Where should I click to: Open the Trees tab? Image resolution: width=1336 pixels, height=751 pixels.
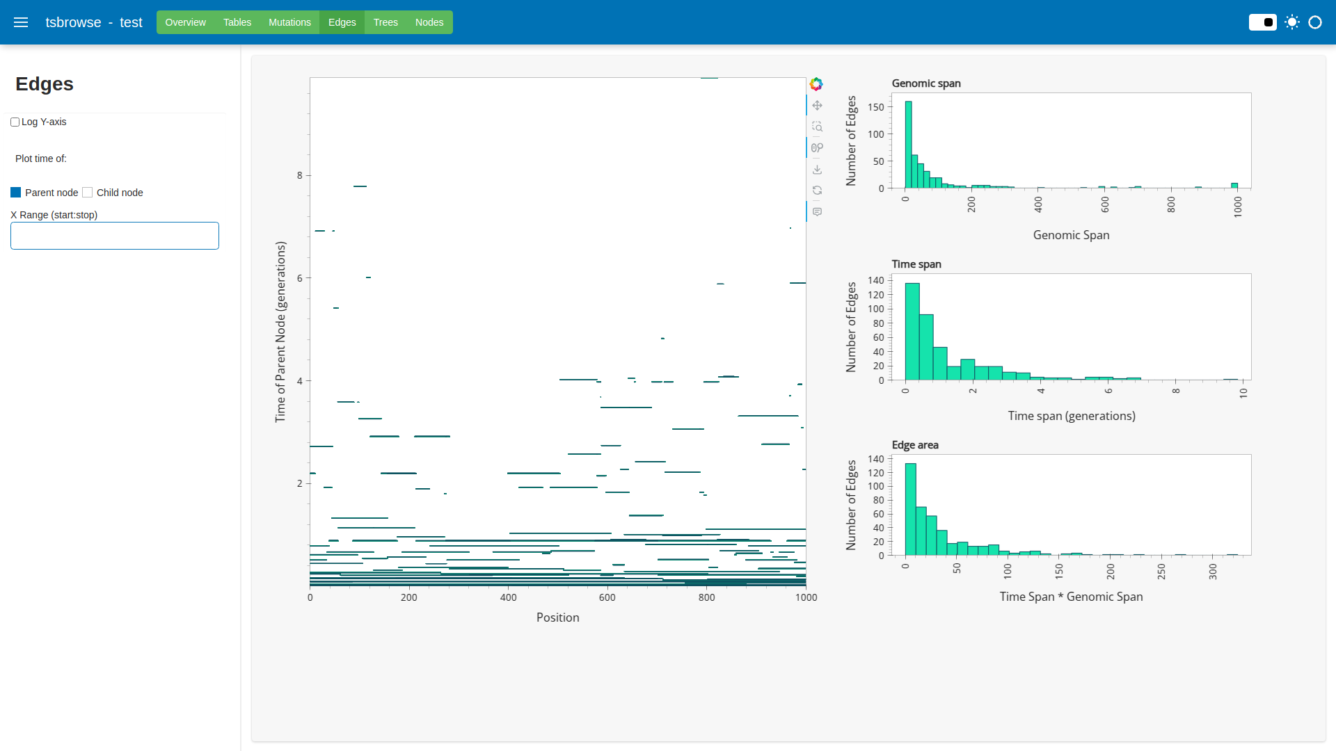[385, 22]
